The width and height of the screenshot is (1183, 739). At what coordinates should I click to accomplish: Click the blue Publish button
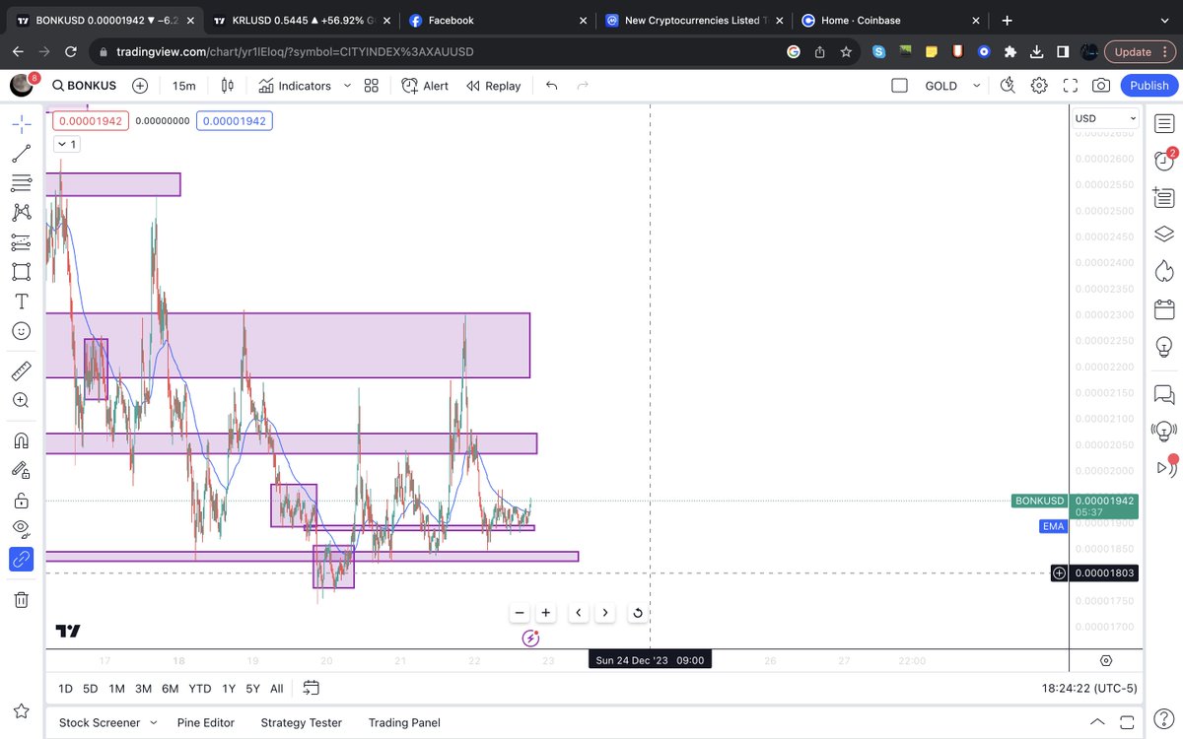(1148, 86)
